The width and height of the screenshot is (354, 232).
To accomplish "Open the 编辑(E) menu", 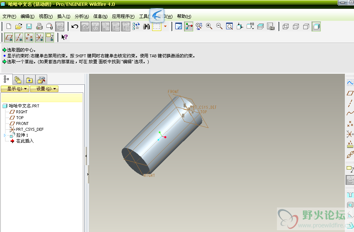I will pos(27,16).
